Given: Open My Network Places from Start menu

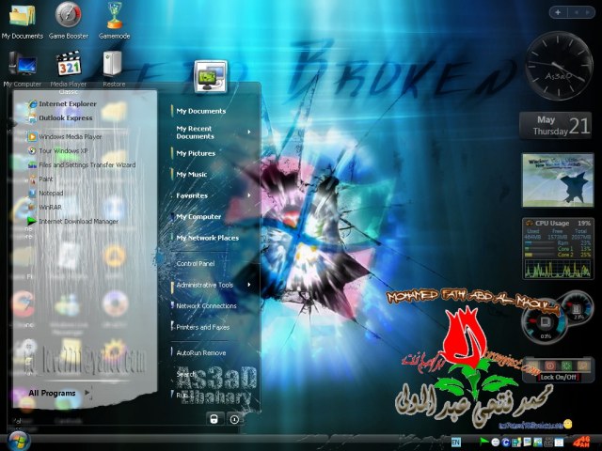Looking at the screenshot, I should [205, 238].
